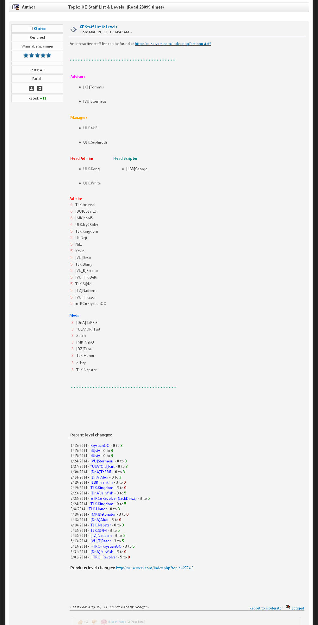The image size is (318, 625).
Task: Show Obito's posts via the document icon
Action: point(40,88)
